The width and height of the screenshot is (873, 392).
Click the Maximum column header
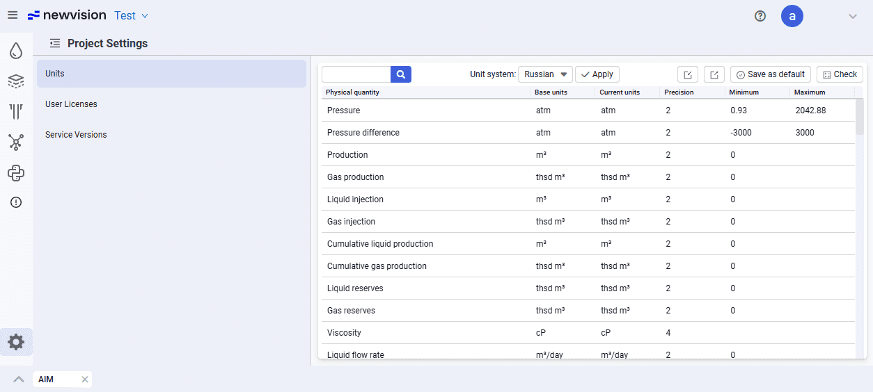point(821,92)
